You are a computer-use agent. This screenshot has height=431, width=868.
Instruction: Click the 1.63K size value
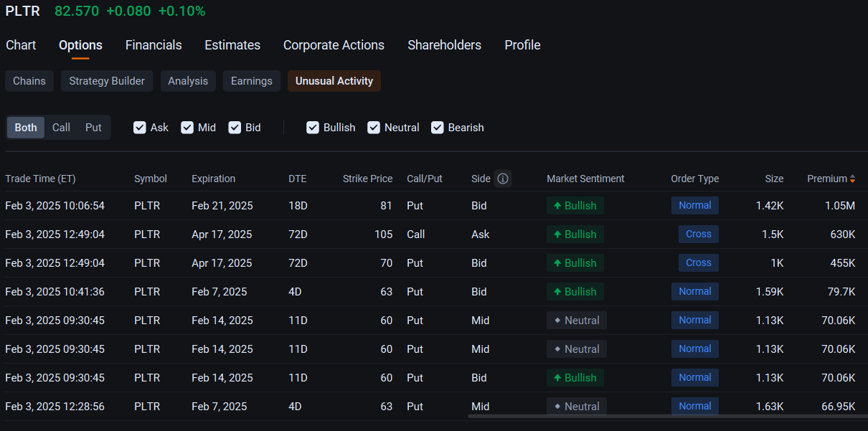click(x=770, y=407)
